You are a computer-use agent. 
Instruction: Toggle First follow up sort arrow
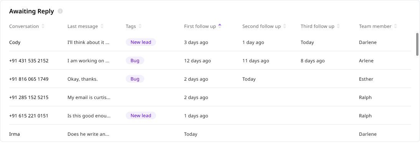(220, 26)
